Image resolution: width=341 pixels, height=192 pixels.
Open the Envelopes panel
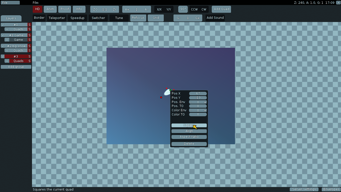point(331,189)
